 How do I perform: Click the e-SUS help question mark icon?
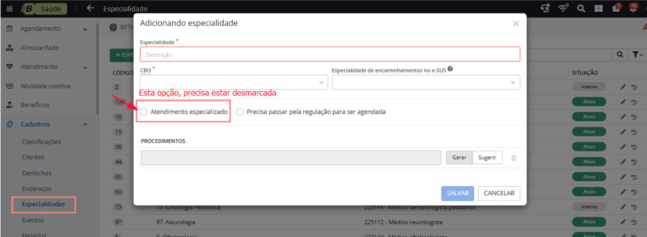(450, 69)
